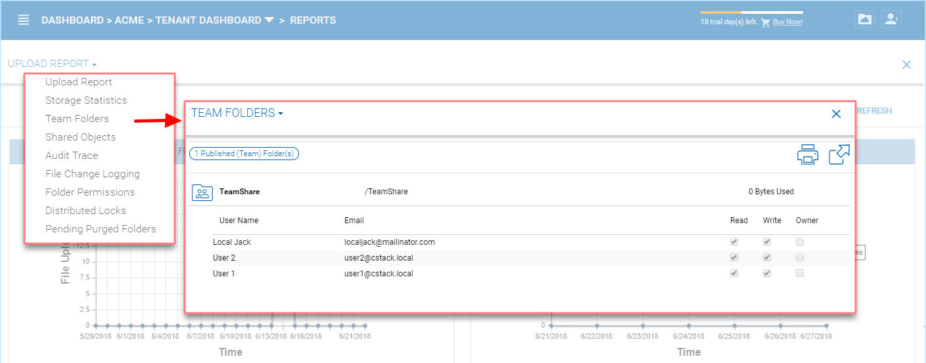Click User 2 name in the table
Viewport: 926px width, 363px height.
224,258
